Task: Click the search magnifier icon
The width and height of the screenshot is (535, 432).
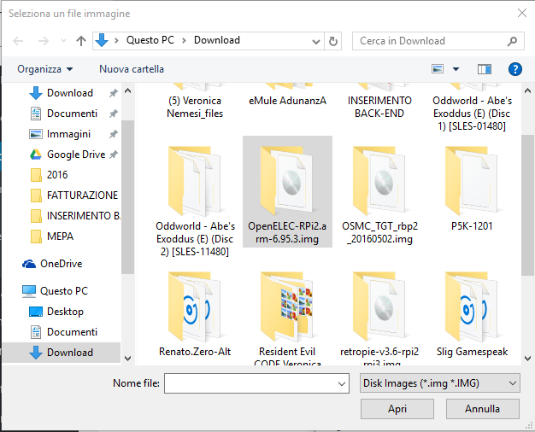Action: (512, 41)
